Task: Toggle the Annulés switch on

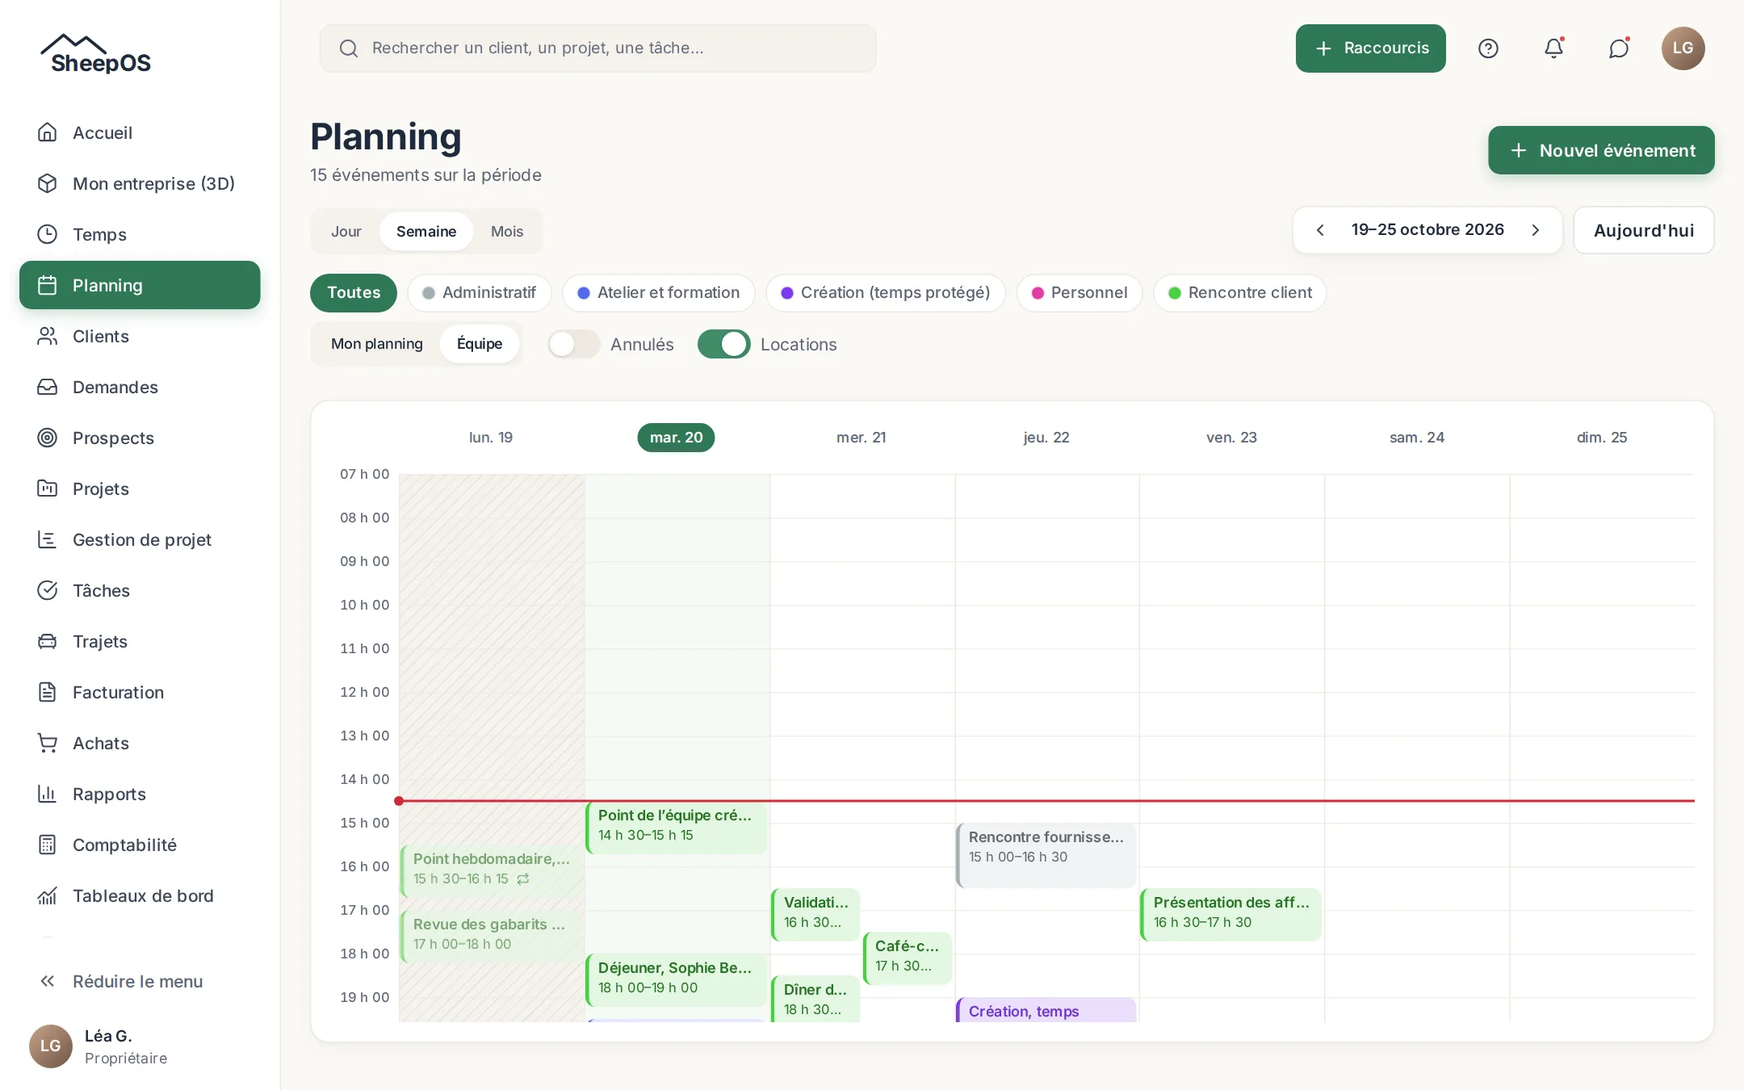Action: click(574, 344)
